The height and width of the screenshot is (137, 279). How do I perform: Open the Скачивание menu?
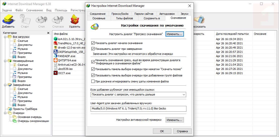click(34, 10)
